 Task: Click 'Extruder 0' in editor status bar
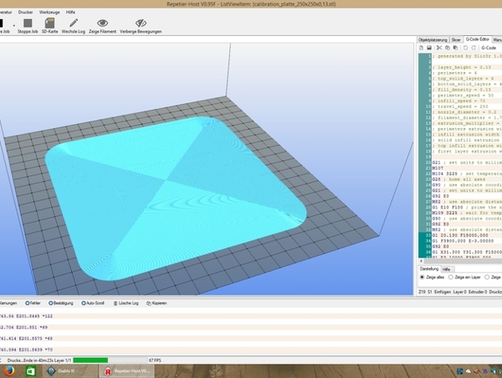pos(478,292)
